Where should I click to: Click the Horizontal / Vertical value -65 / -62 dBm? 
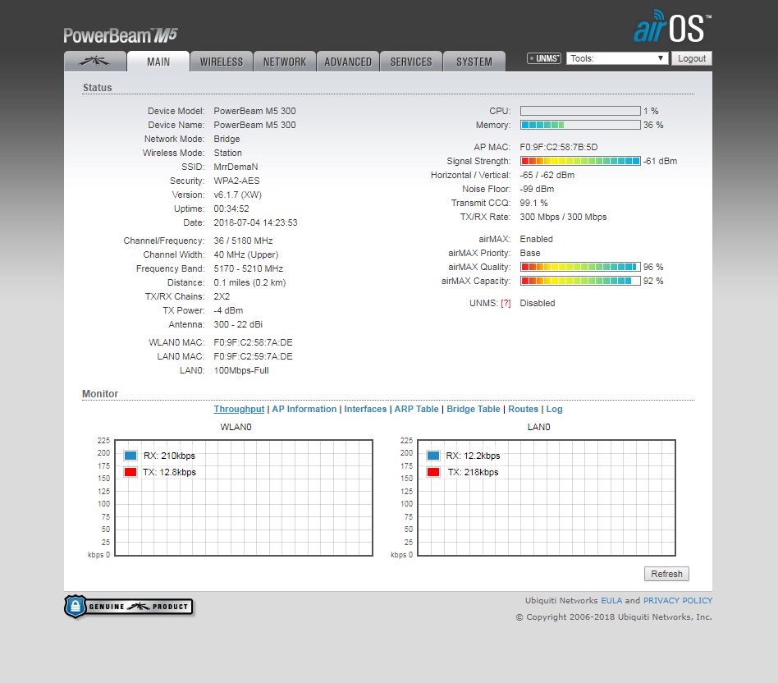click(547, 175)
